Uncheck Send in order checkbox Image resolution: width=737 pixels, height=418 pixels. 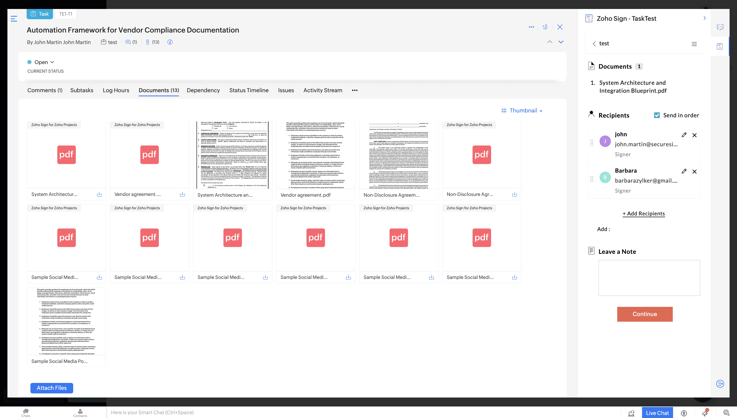tap(657, 115)
